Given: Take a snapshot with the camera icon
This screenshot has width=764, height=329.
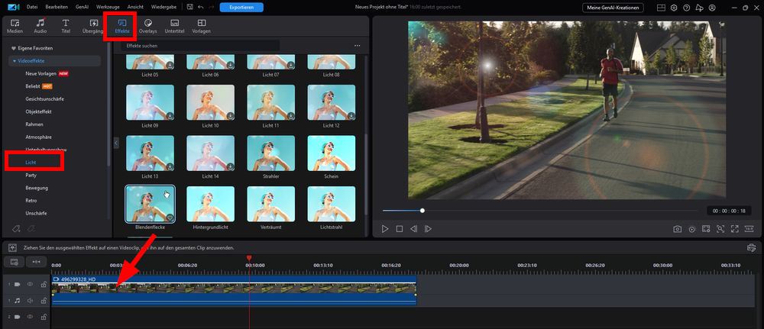Looking at the screenshot, I should (677, 229).
